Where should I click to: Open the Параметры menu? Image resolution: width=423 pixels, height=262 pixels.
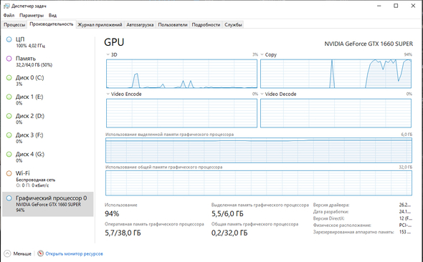tap(32, 15)
